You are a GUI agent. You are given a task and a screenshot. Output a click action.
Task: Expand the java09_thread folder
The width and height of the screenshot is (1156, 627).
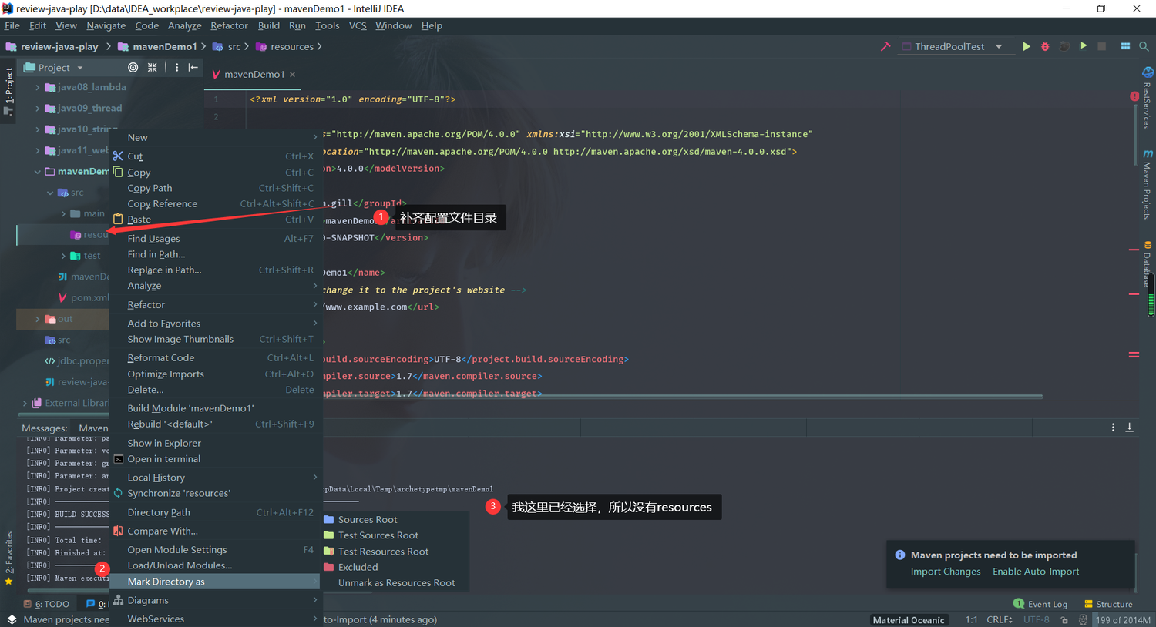(x=37, y=108)
